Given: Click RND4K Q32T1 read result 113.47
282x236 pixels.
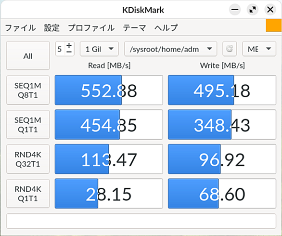Looking at the screenshot, I should [x=109, y=159].
